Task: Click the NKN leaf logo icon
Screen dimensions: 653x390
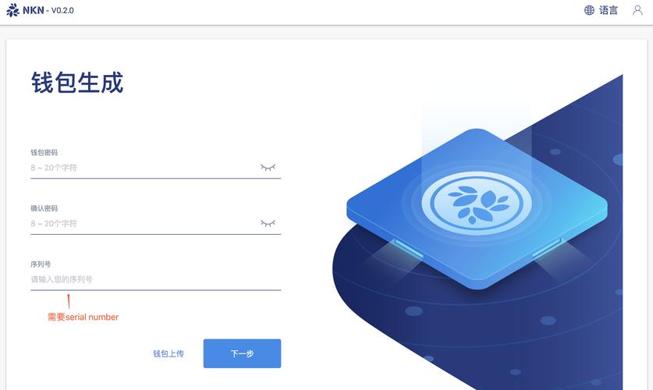Action: [x=12, y=10]
